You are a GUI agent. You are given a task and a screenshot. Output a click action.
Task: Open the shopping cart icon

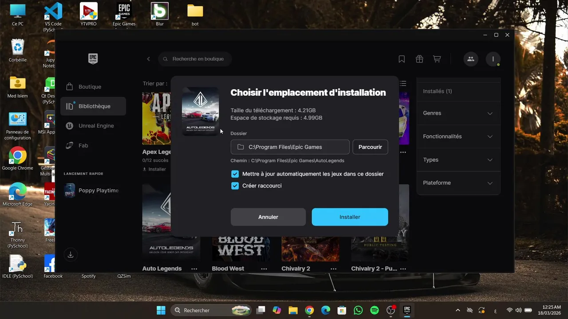coord(437,59)
